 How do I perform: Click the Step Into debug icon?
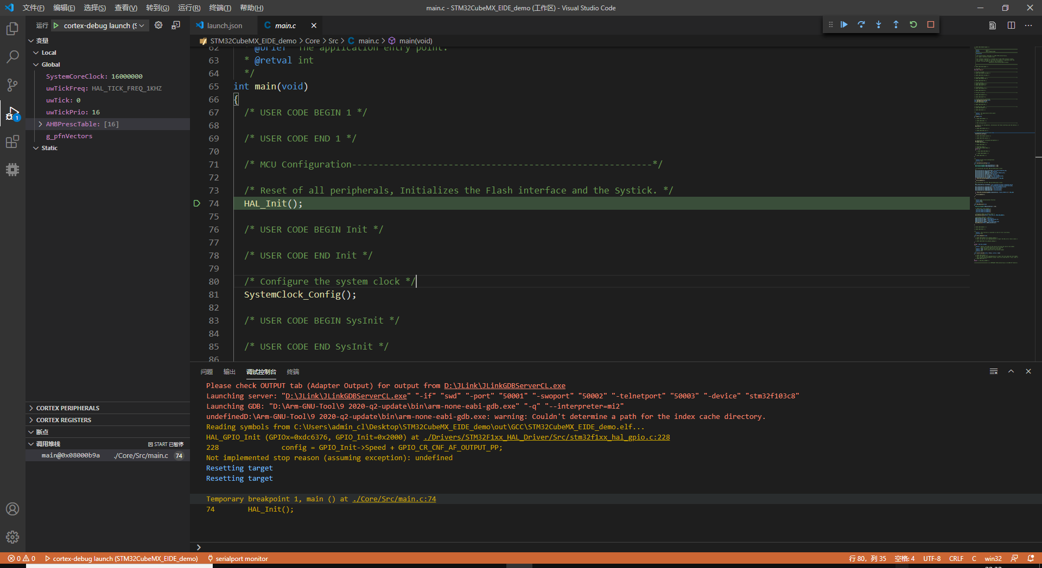(879, 24)
